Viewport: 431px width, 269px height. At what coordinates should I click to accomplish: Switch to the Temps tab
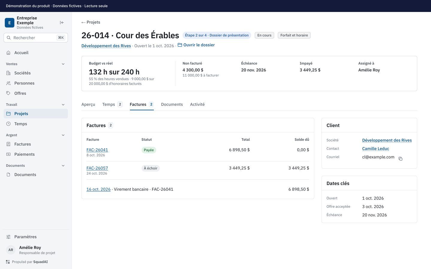[113, 104]
